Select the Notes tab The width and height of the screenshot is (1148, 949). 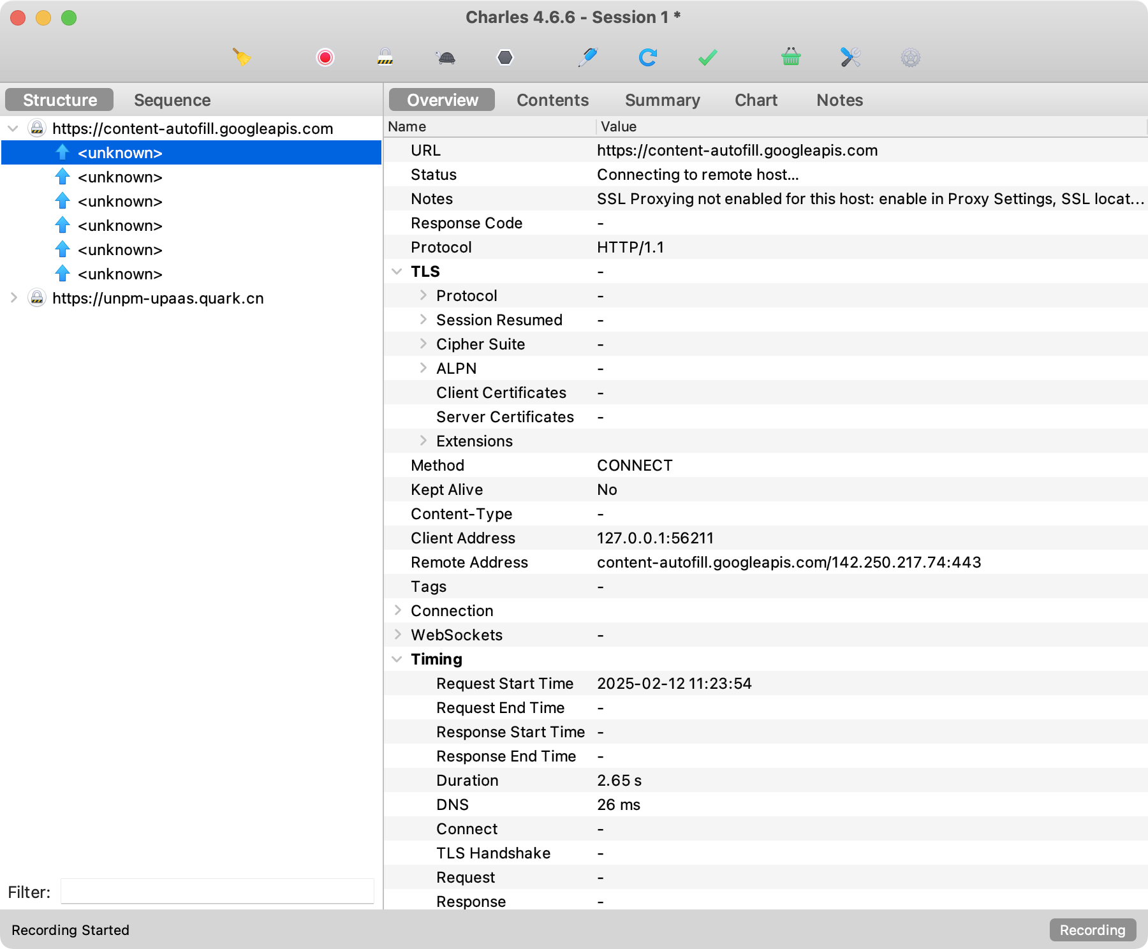pyautogui.click(x=839, y=99)
